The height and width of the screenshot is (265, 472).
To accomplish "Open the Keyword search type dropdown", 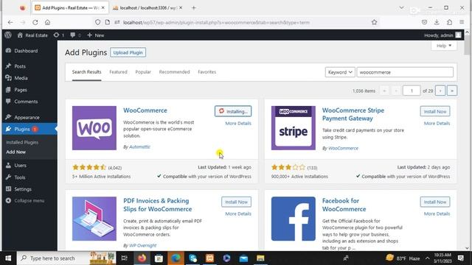I will [x=340, y=72].
